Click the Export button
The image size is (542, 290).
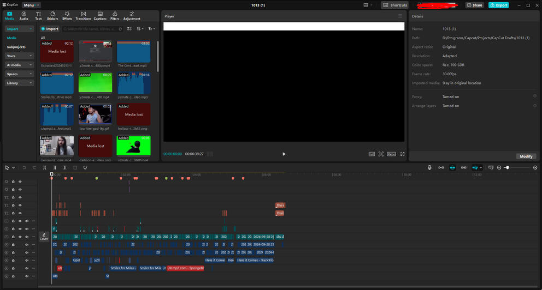[498, 5]
